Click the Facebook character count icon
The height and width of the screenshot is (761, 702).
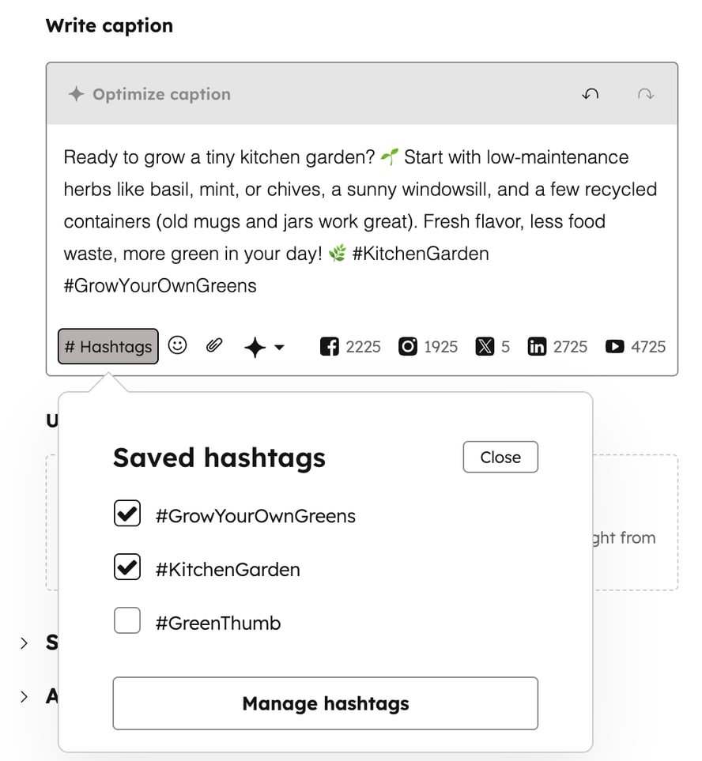(x=329, y=346)
